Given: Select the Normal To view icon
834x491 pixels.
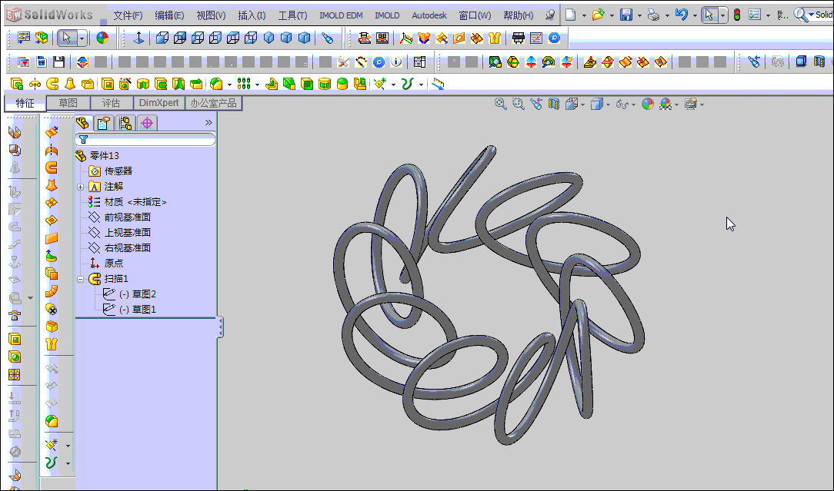Looking at the screenshot, I should pyautogui.click(x=138, y=38).
